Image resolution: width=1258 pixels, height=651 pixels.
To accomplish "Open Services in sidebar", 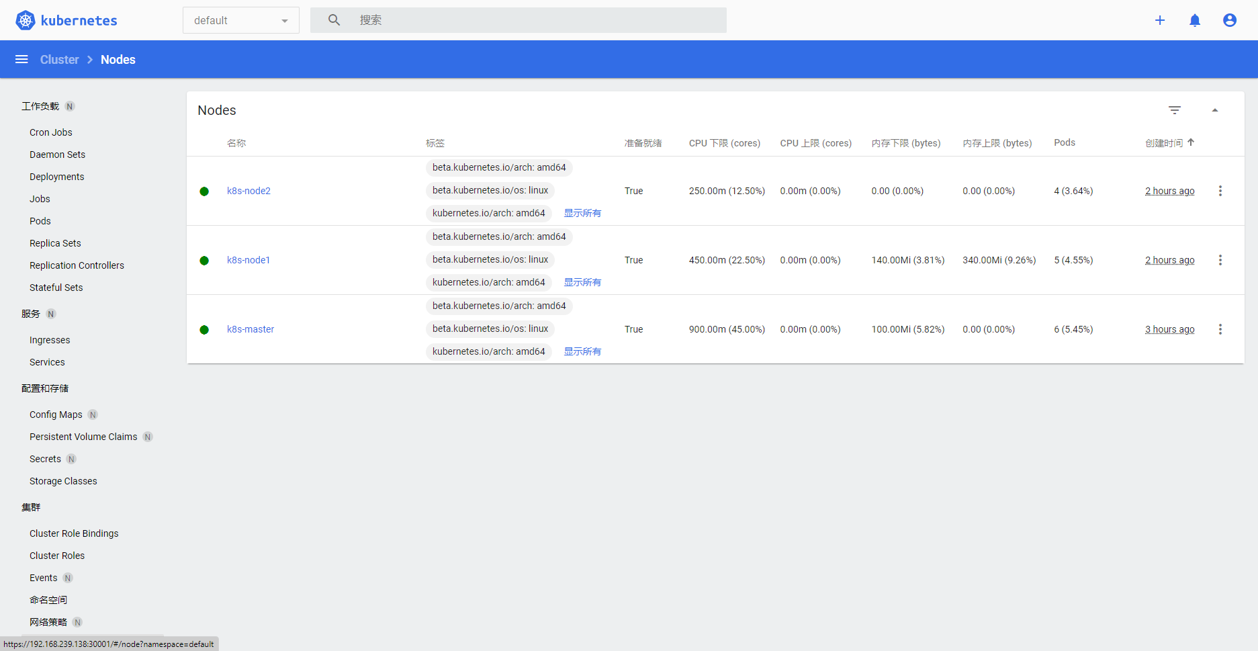I will pyautogui.click(x=47, y=362).
